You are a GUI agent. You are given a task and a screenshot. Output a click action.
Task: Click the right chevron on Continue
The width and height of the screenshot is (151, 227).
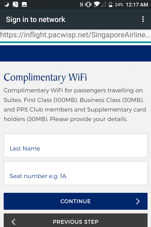(x=138, y=201)
